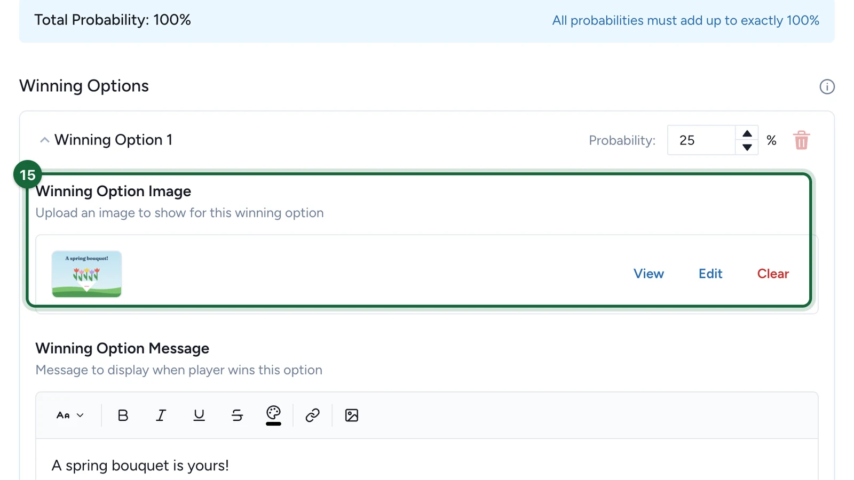Toggle bold formatting
Viewport: 854px width, 480px height.
pos(123,415)
